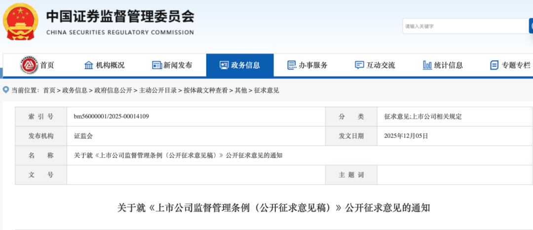The width and height of the screenshot is (533, 230).
Task: Focus the 请输入关键字 search field
Action: (465, 26)
